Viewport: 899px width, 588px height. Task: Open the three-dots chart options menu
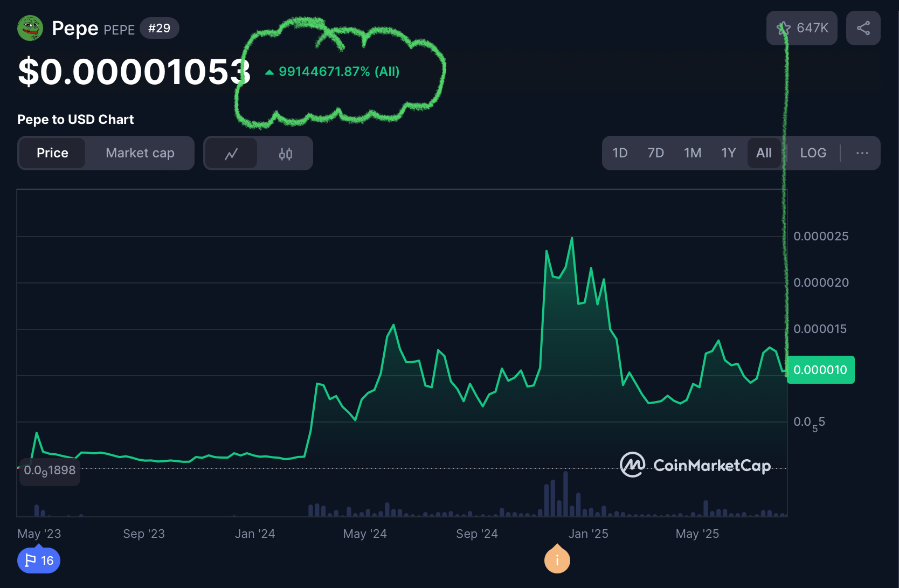click(x=862, y=153)
